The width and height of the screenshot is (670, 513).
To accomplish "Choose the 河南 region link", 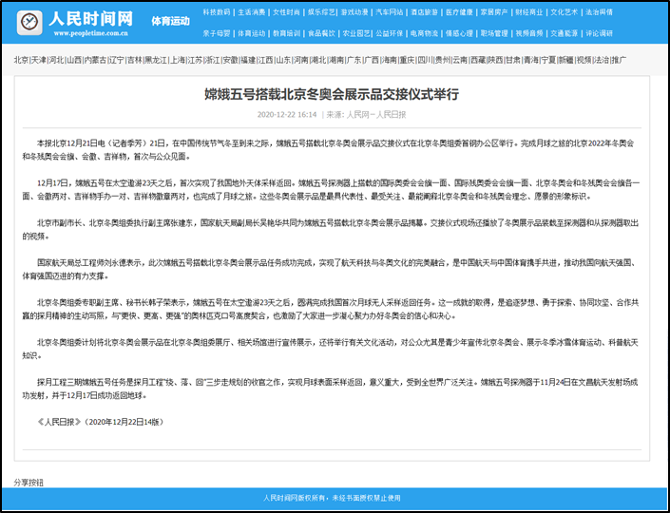I will 300,60.
